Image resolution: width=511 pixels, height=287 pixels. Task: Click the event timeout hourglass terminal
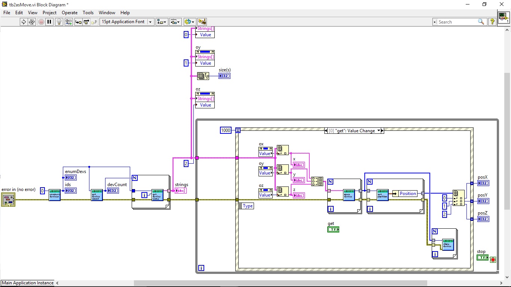click(238, 130)
